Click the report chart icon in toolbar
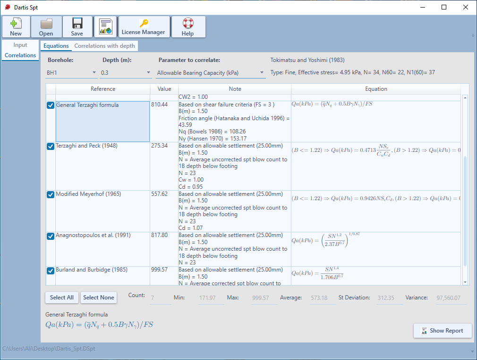Screen dimensions: 477x360 point(106,27)
